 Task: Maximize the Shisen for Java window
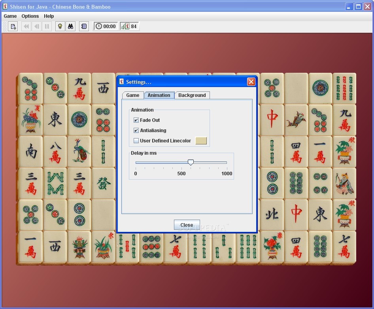tap(358, 6)
